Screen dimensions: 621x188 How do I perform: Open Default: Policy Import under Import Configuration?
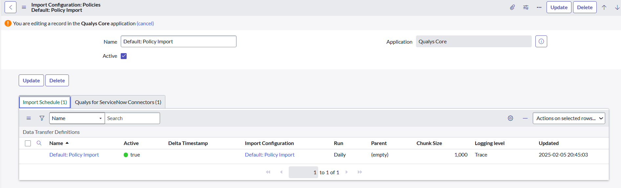270,155
